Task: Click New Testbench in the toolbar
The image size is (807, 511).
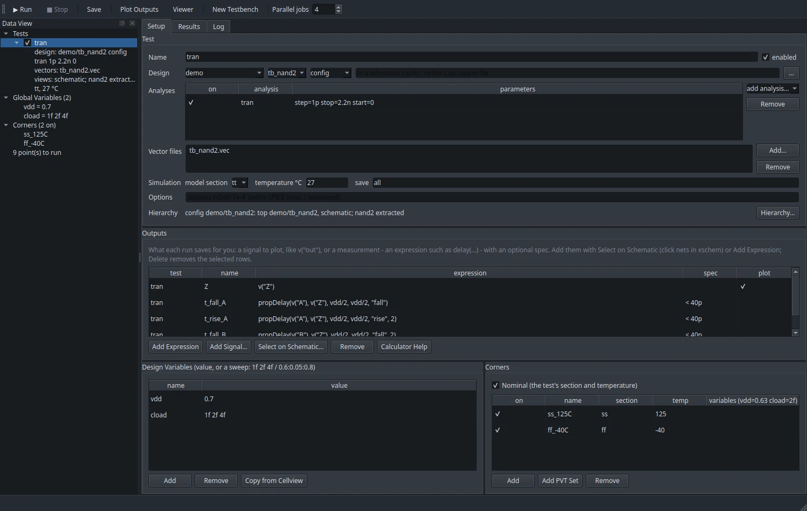Action: (x=235, y=10)
